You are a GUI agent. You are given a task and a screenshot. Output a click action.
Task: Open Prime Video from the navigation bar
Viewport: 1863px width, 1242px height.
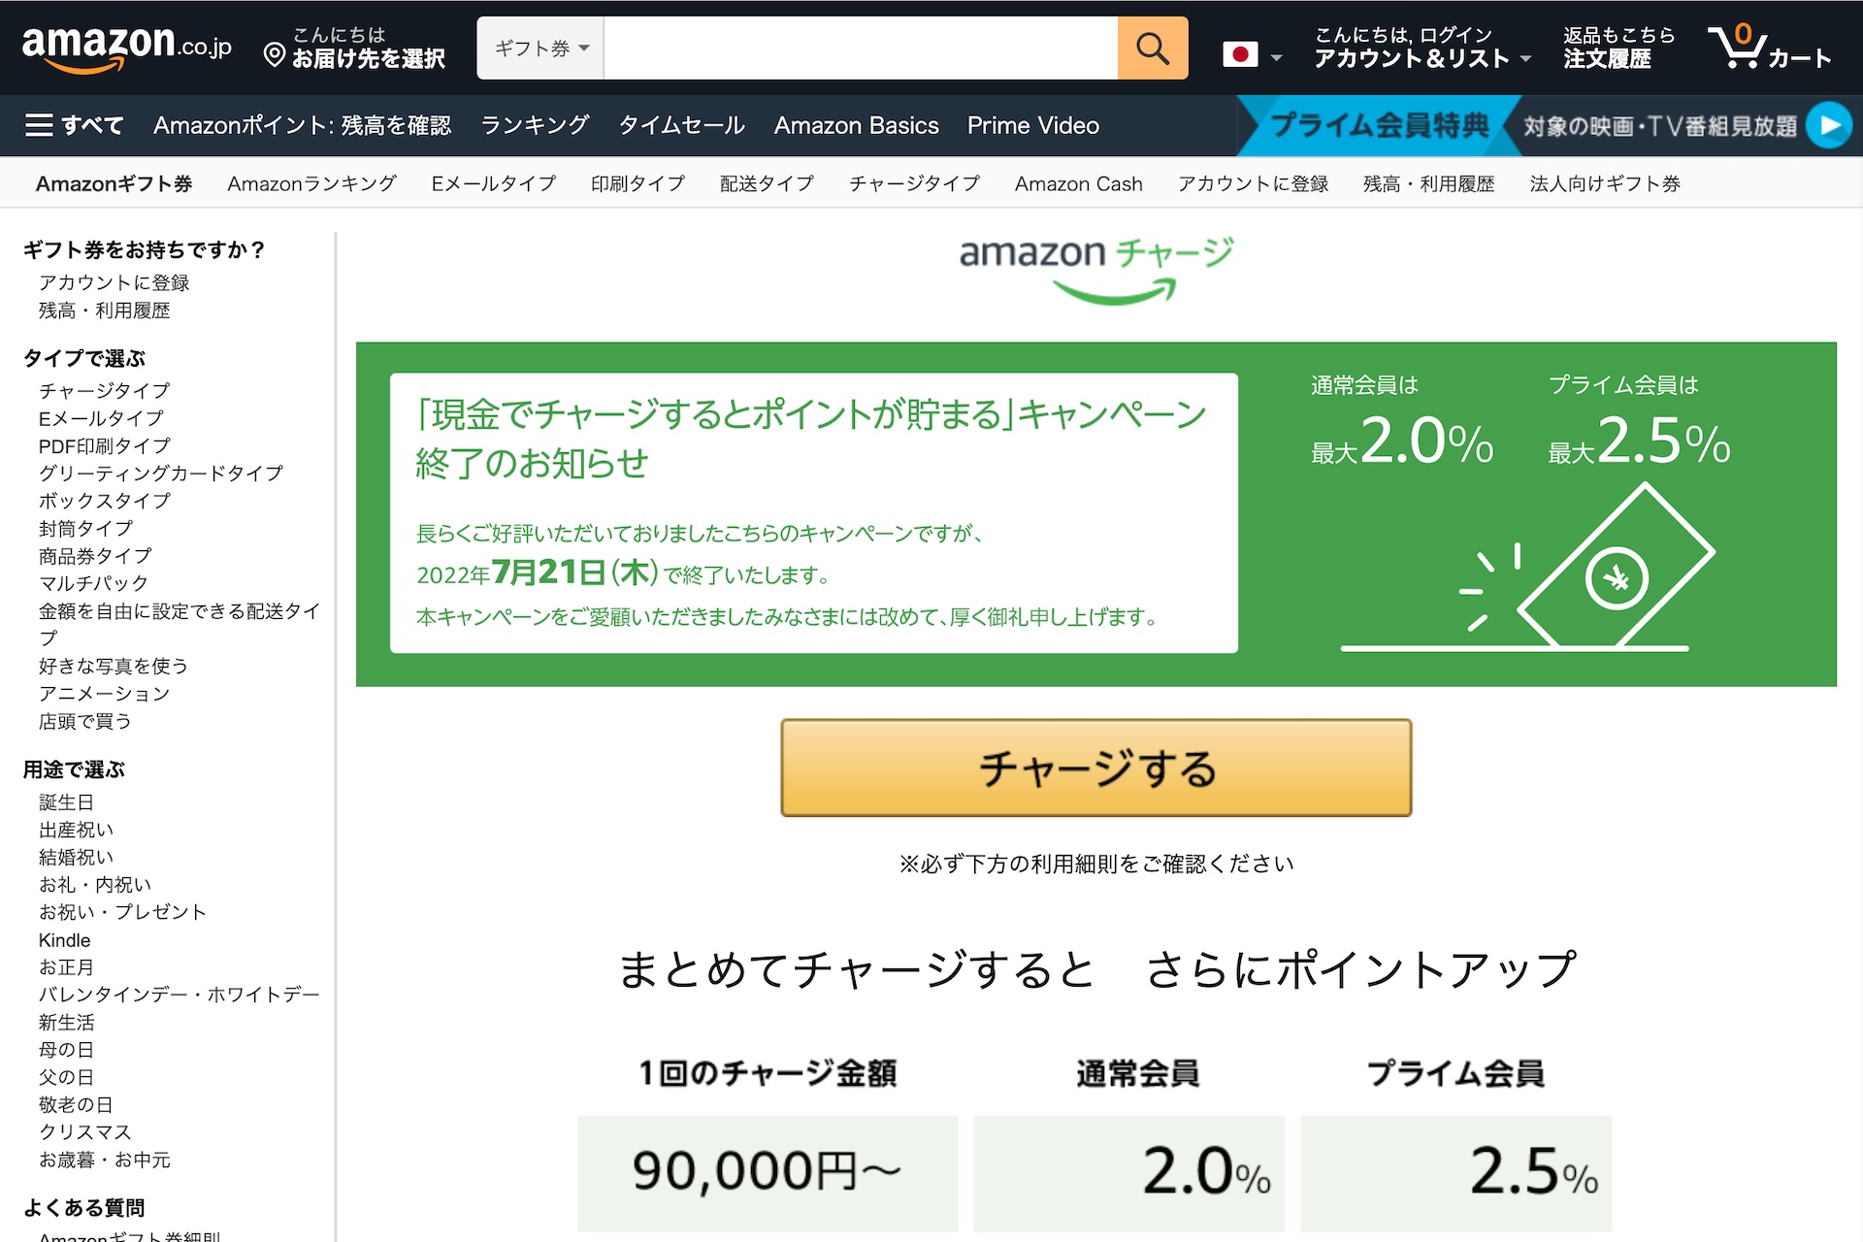(x=1032, y=125)
